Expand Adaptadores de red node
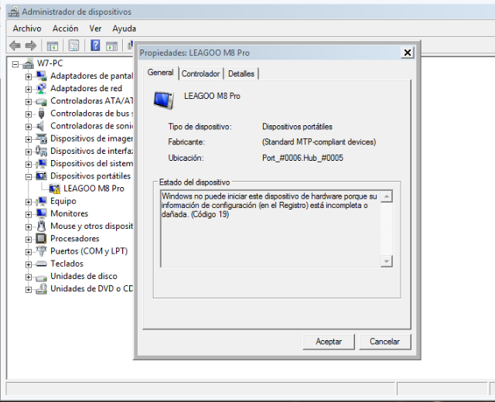 tap(29, 90)
